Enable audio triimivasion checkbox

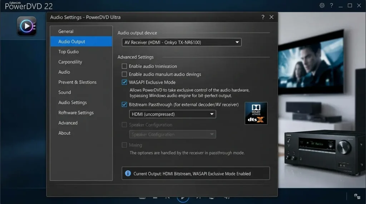tap(124, 66)
